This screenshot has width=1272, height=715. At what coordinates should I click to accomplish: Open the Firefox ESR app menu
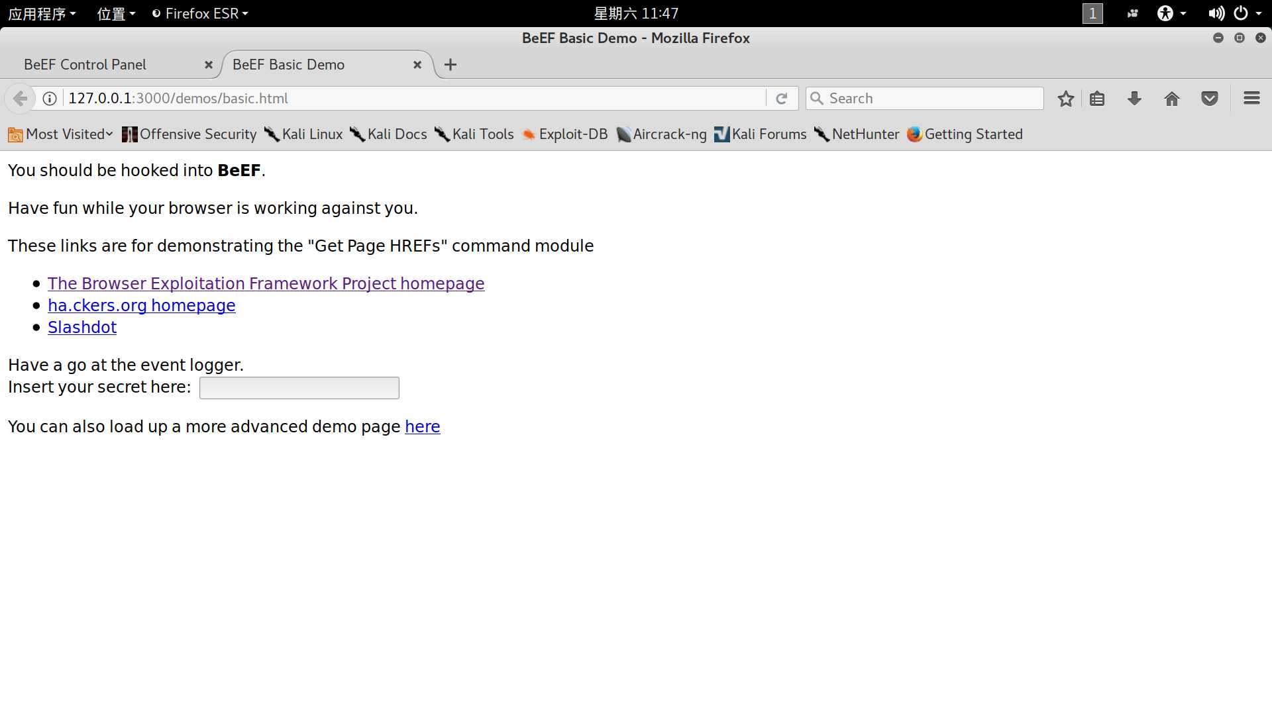click(200, 13)
